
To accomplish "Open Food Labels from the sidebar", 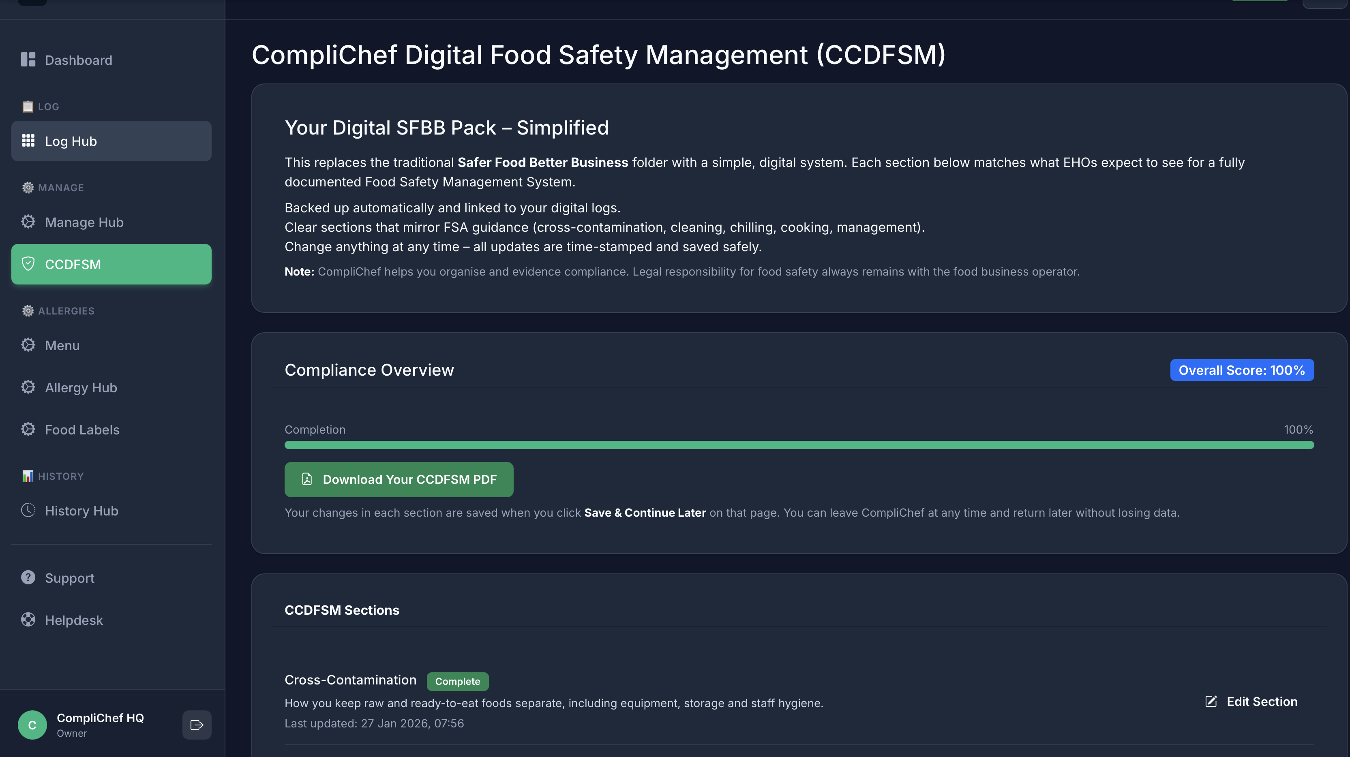I will 82,430.
